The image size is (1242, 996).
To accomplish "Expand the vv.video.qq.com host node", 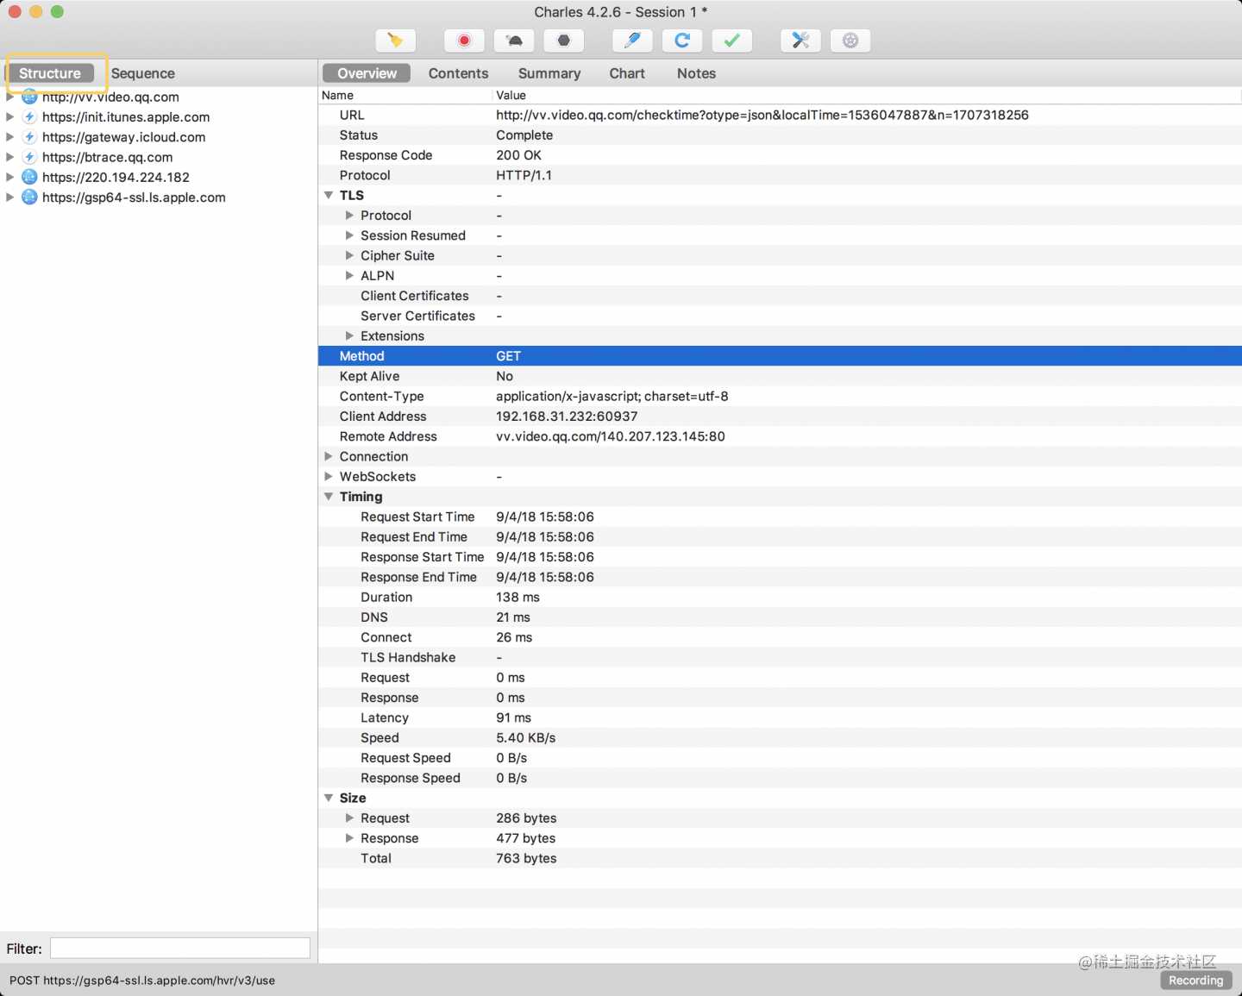I will click(x=9, y=97).
